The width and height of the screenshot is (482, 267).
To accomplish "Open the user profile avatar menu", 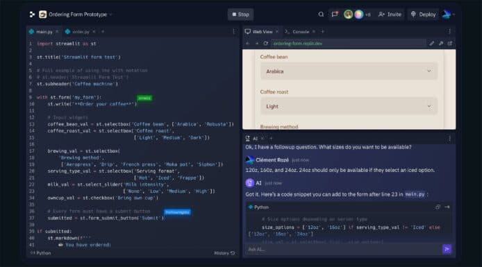I will click(x=447, y=15).
